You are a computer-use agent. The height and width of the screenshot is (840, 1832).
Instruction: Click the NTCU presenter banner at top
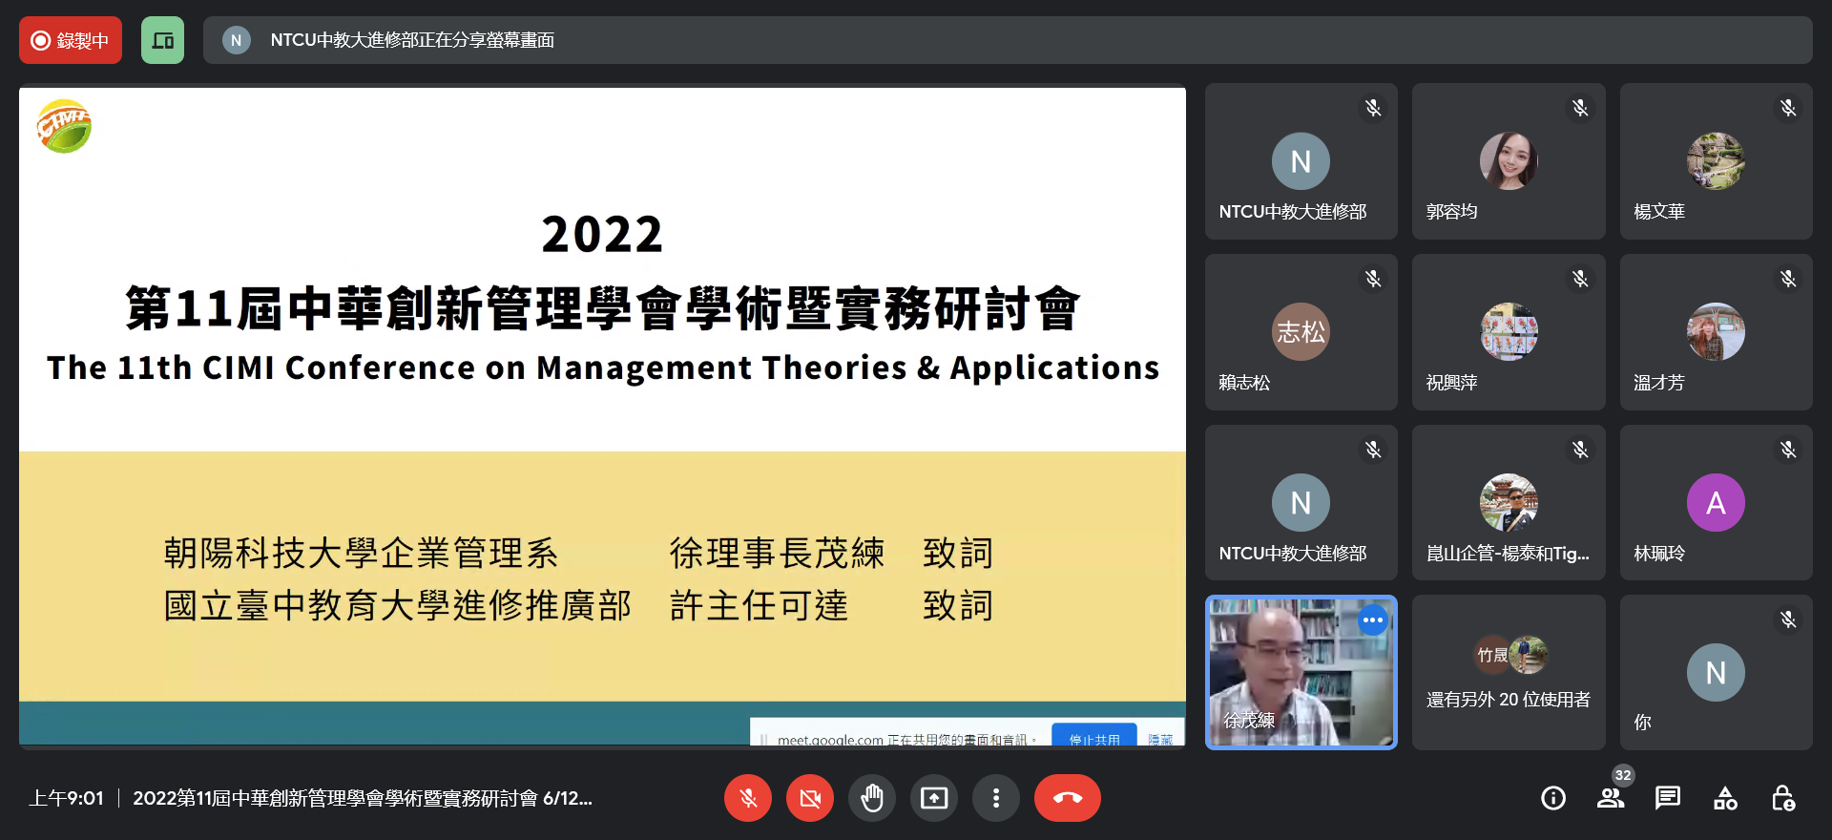(x=1007, y=40)
